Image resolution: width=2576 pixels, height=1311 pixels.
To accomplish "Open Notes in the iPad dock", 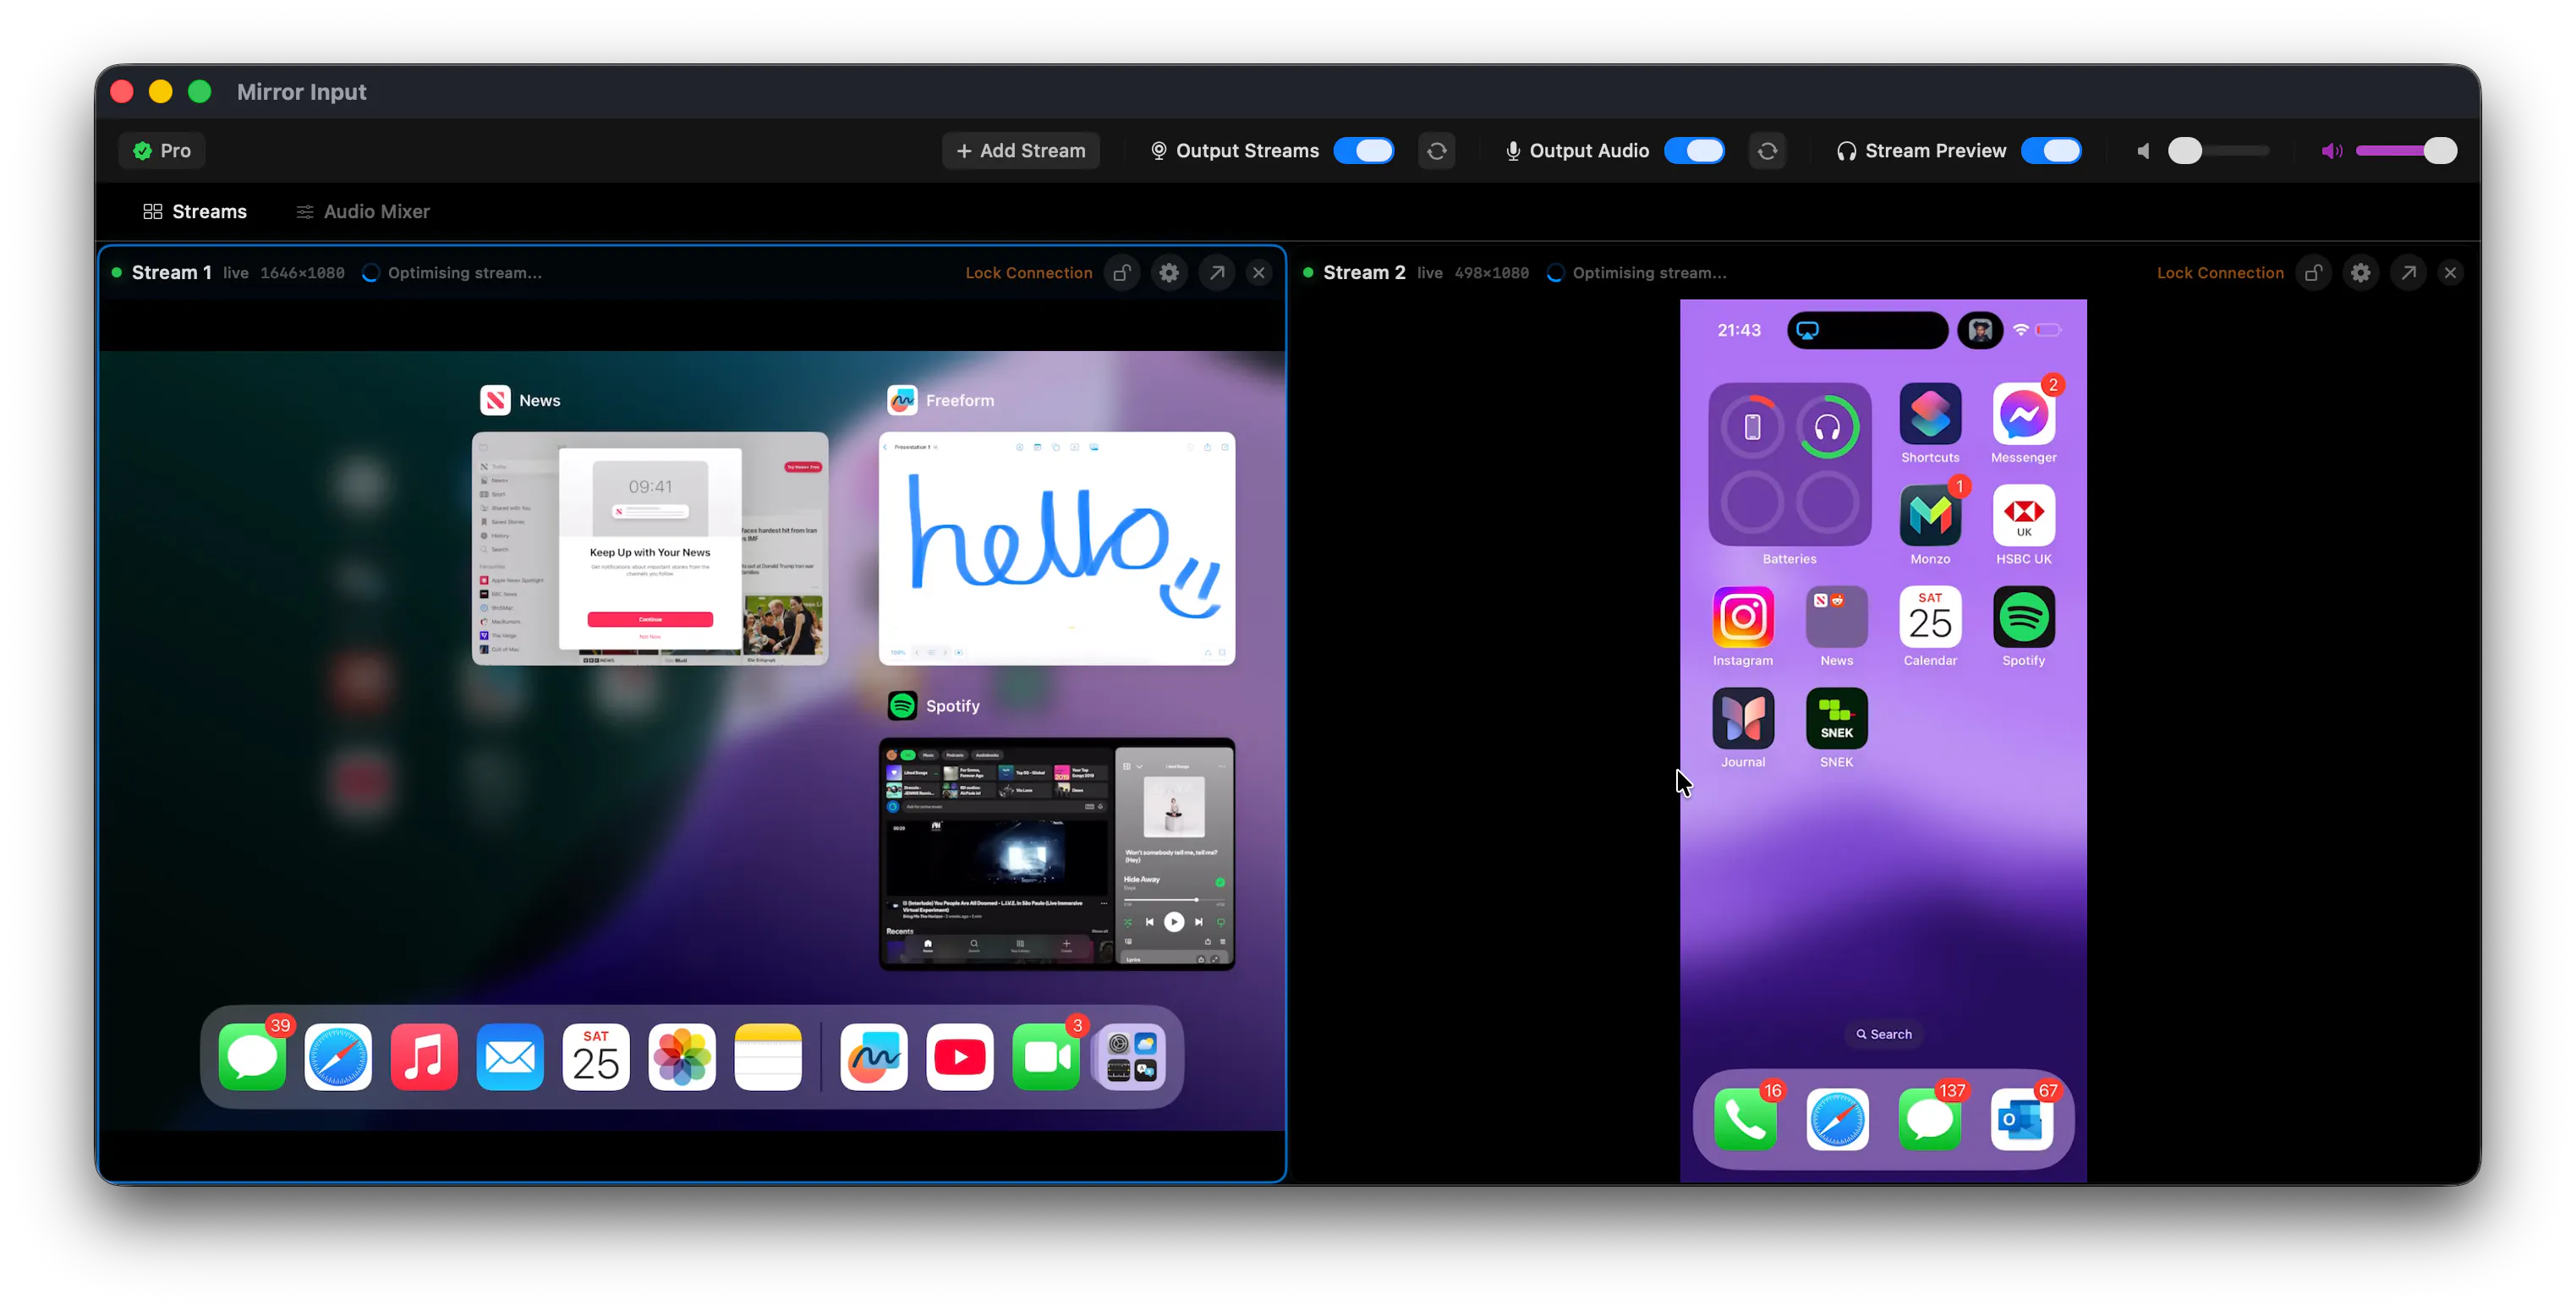I will [x=768, y=1057].
